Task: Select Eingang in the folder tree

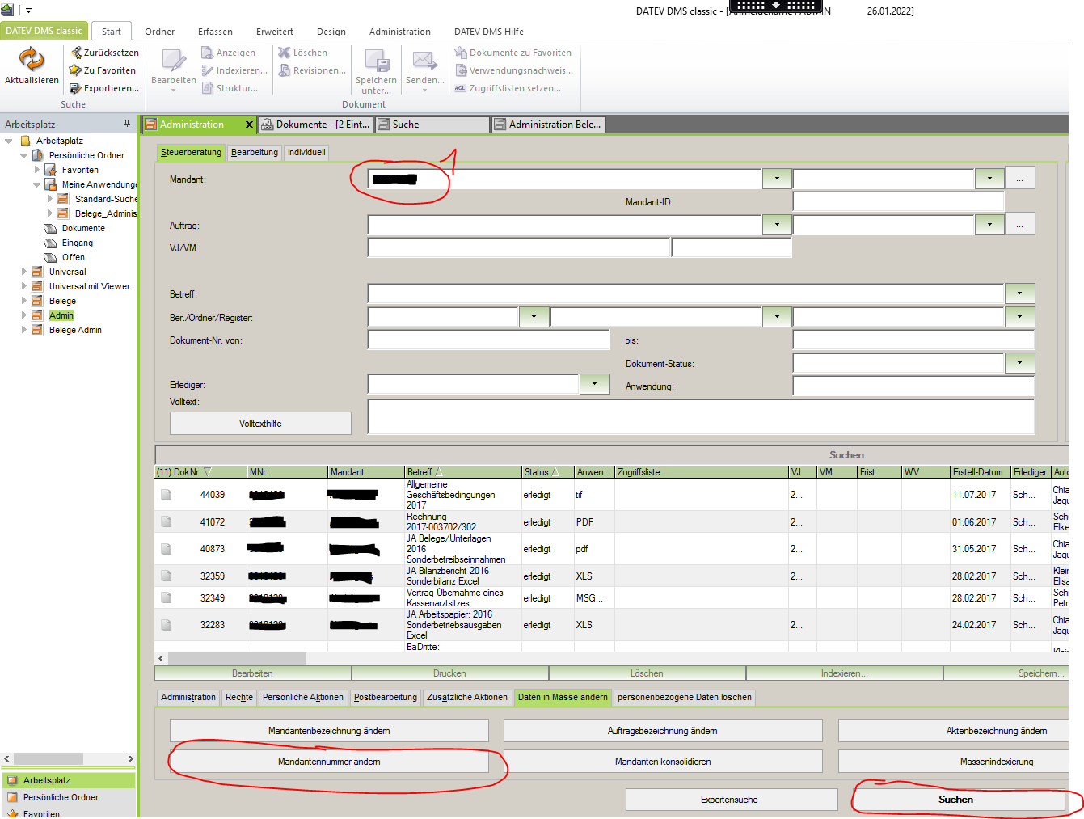Action: pos(77,243)
